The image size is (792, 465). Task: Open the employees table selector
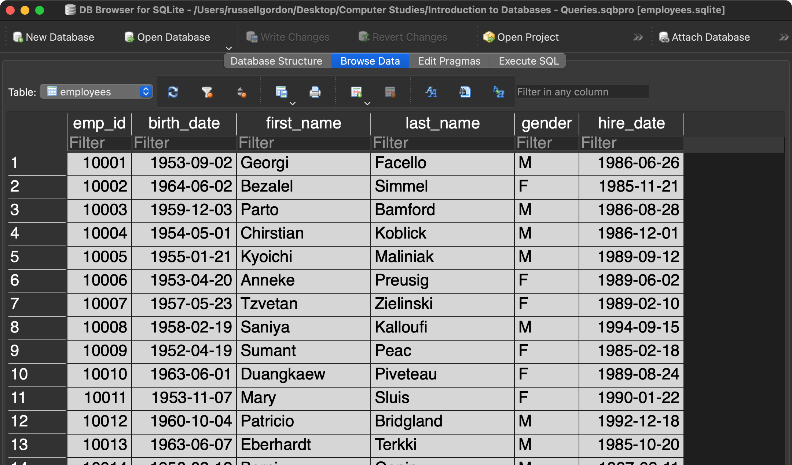click(96, 92)
